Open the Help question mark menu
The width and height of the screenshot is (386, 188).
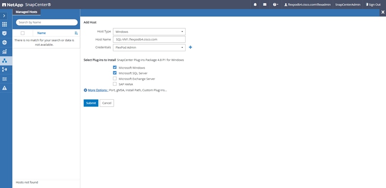(275, 4)
